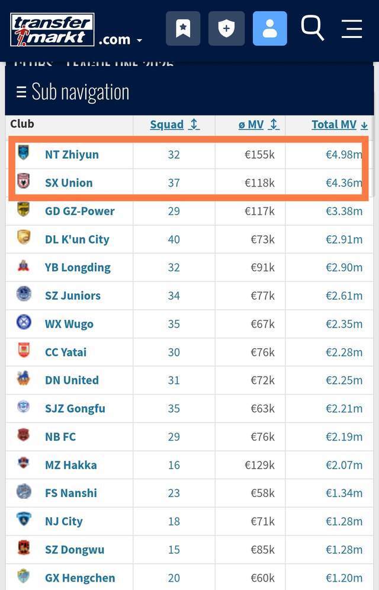This screenshot has width=379, height=590.
Task: Expand the .com domain dropdown
Action: (x=121, y=40)
